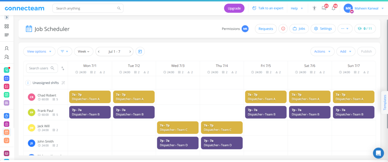
Task: Open the Help menu
Action: [297, 8]
